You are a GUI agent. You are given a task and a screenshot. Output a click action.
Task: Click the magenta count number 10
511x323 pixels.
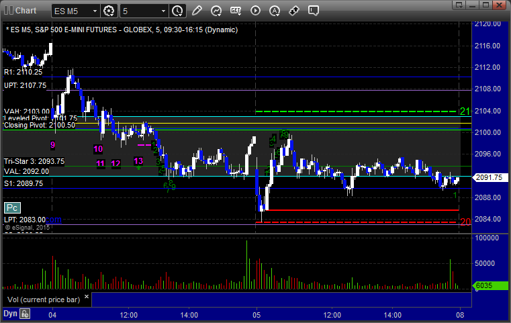coord(98,149)
